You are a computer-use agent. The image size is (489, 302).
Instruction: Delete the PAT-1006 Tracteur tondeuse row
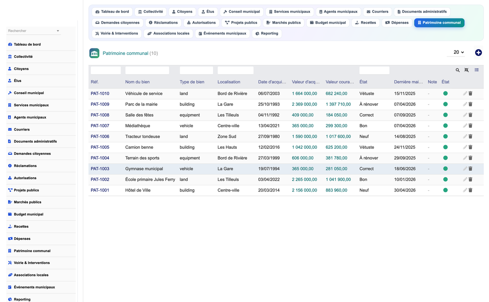[470, 137]
